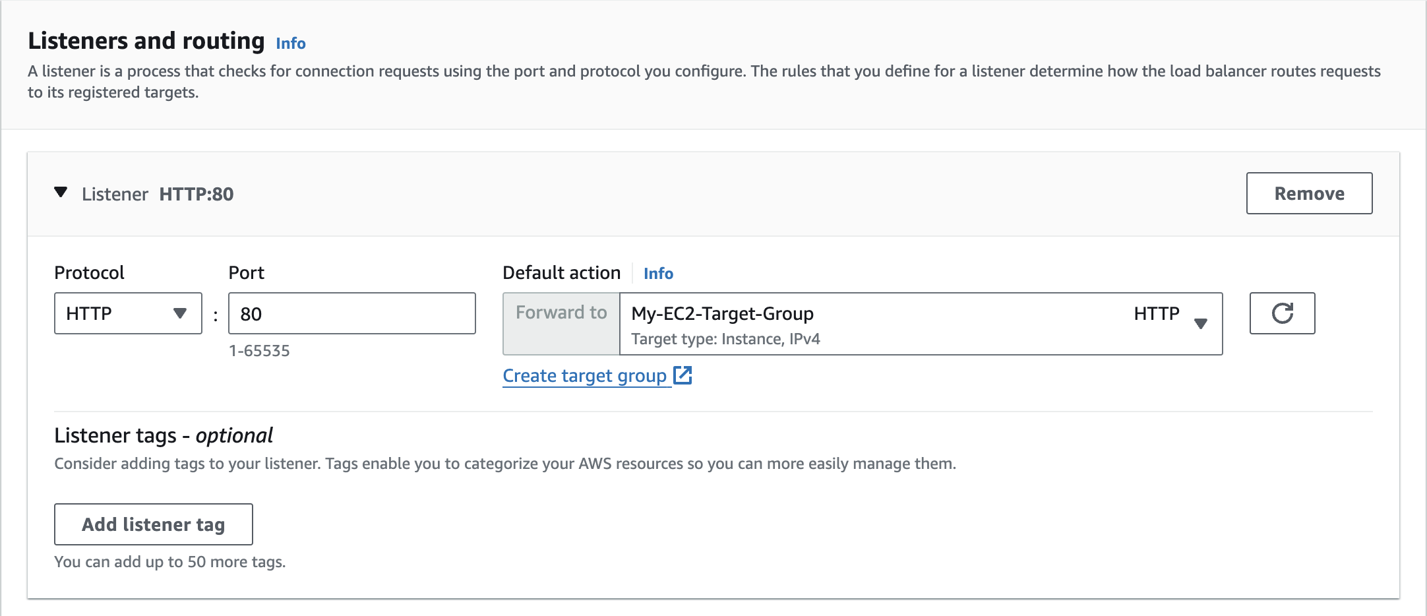Image resolution: width=1427 pixels, height=616 pixels.
Task: Click the Listeners and routing heading
Action: 146,41
